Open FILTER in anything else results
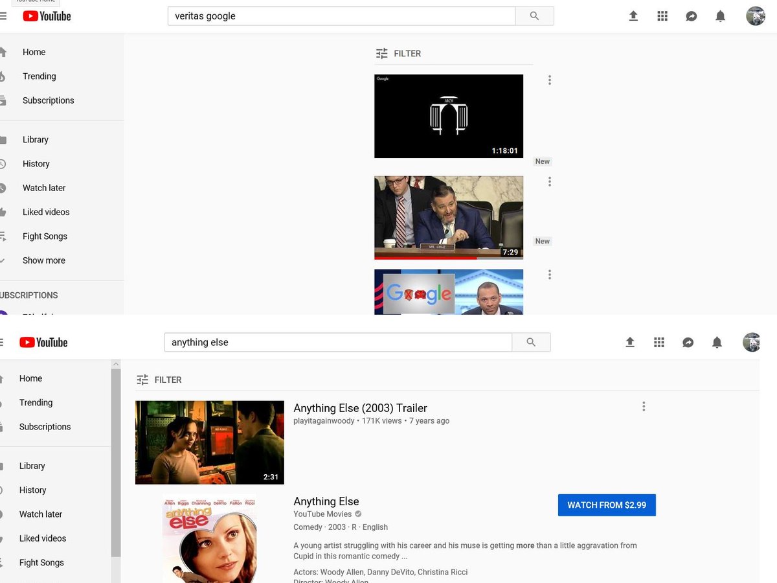This screenshot has width=777, height=583. 159,380
